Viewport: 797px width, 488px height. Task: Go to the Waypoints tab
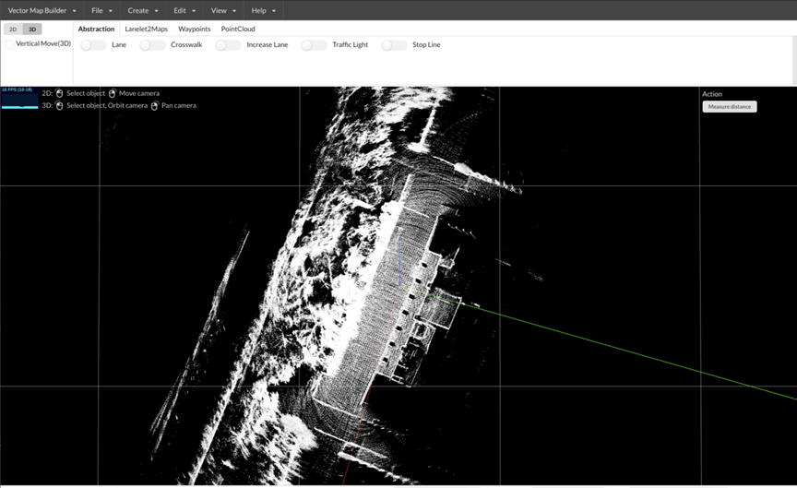coord(195,29)
